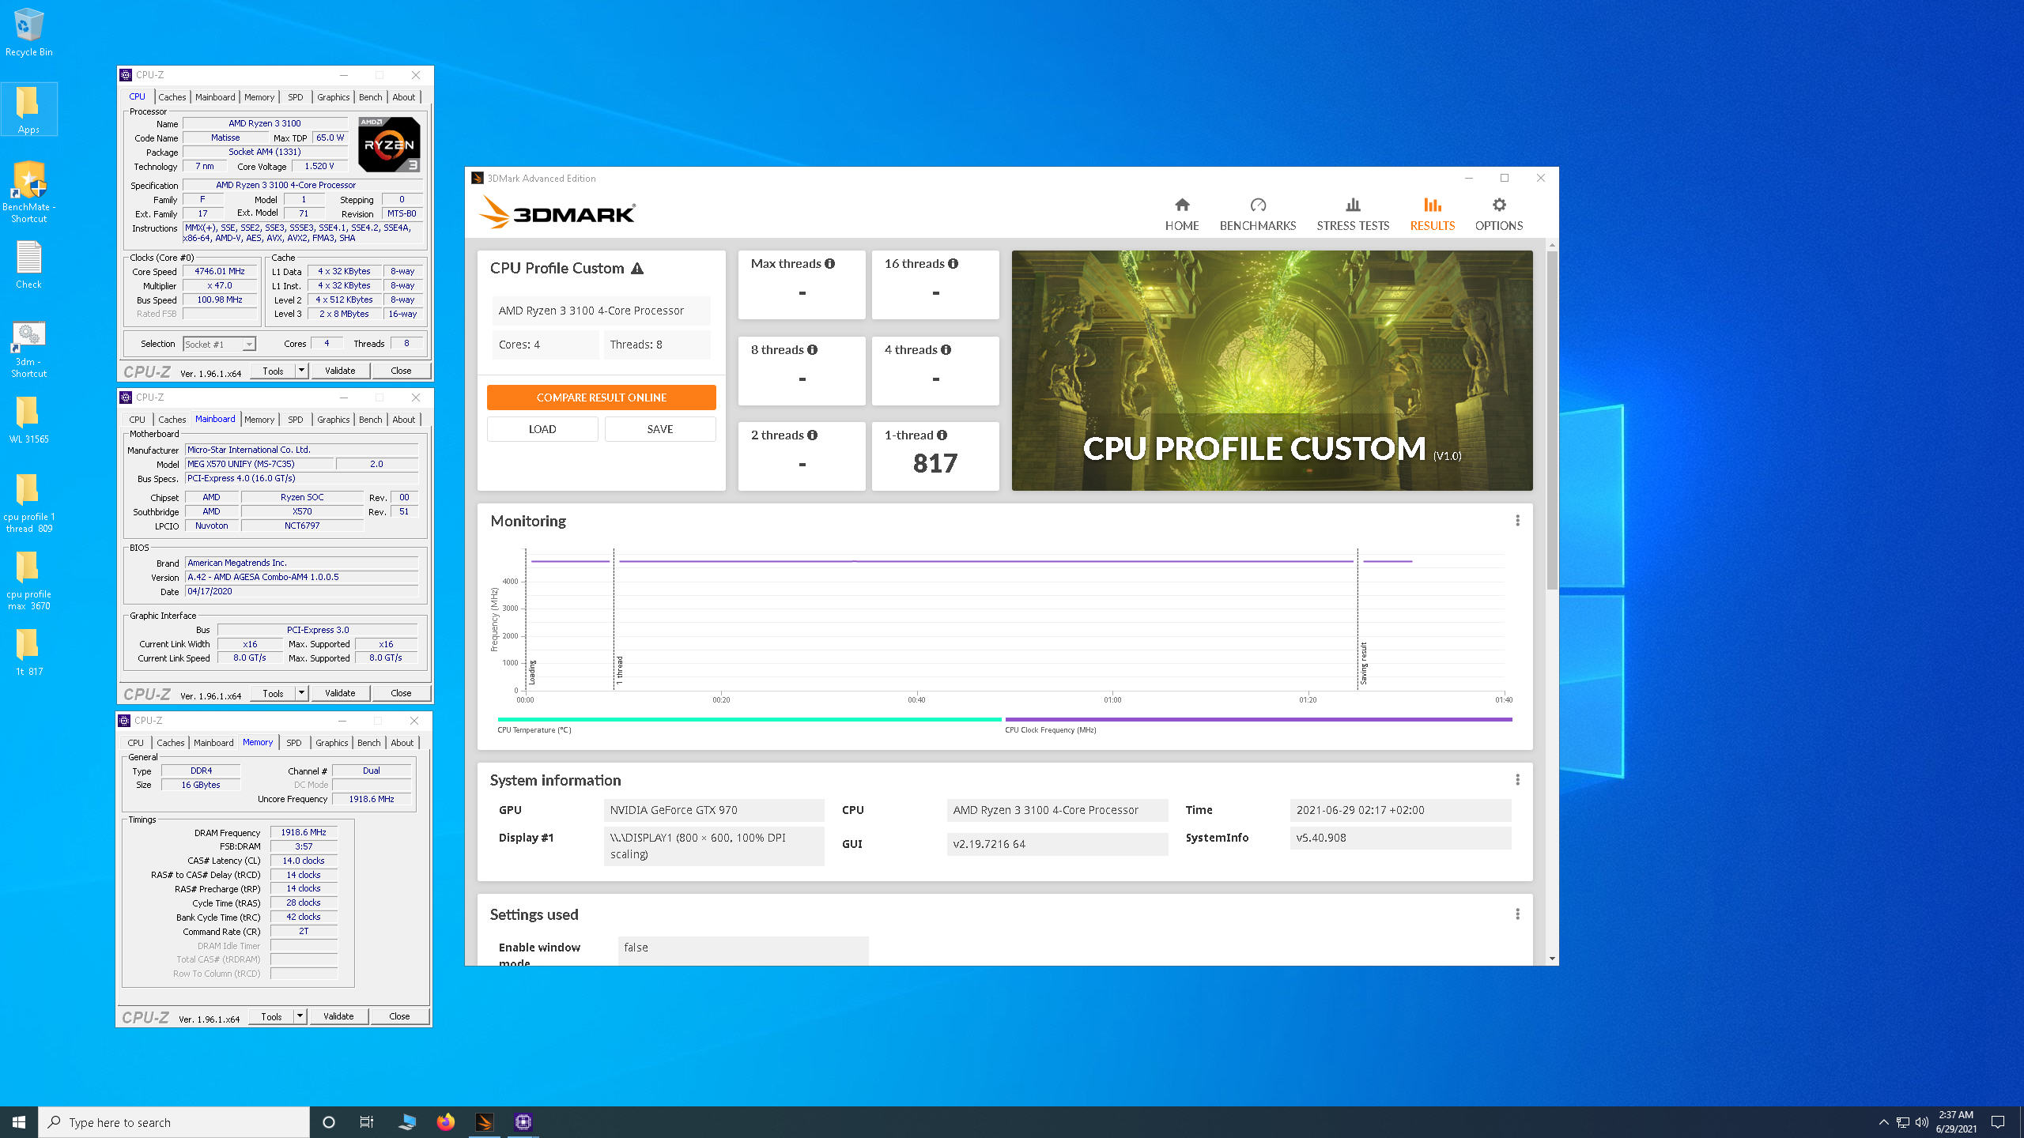Click Validate in the top CPU-Z window
Screen dimensions: 2024x1138
pos(340,371)
